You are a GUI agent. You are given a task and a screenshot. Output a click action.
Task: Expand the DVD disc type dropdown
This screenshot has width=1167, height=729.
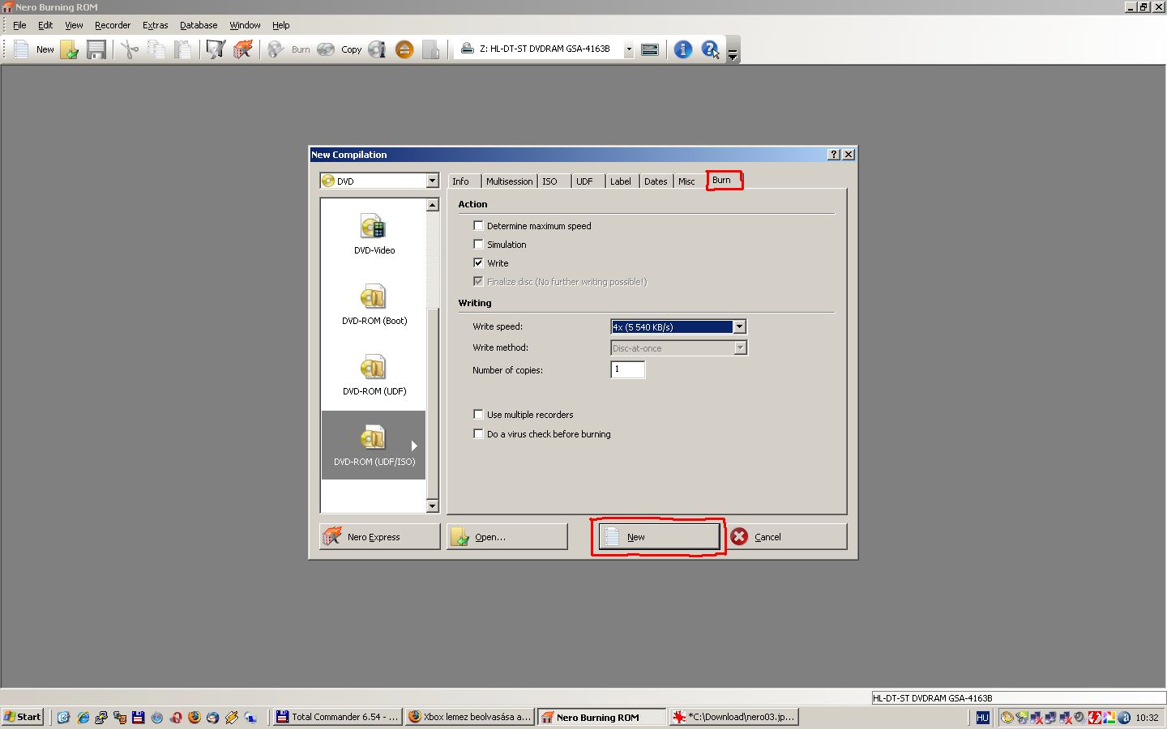[432, 181]
